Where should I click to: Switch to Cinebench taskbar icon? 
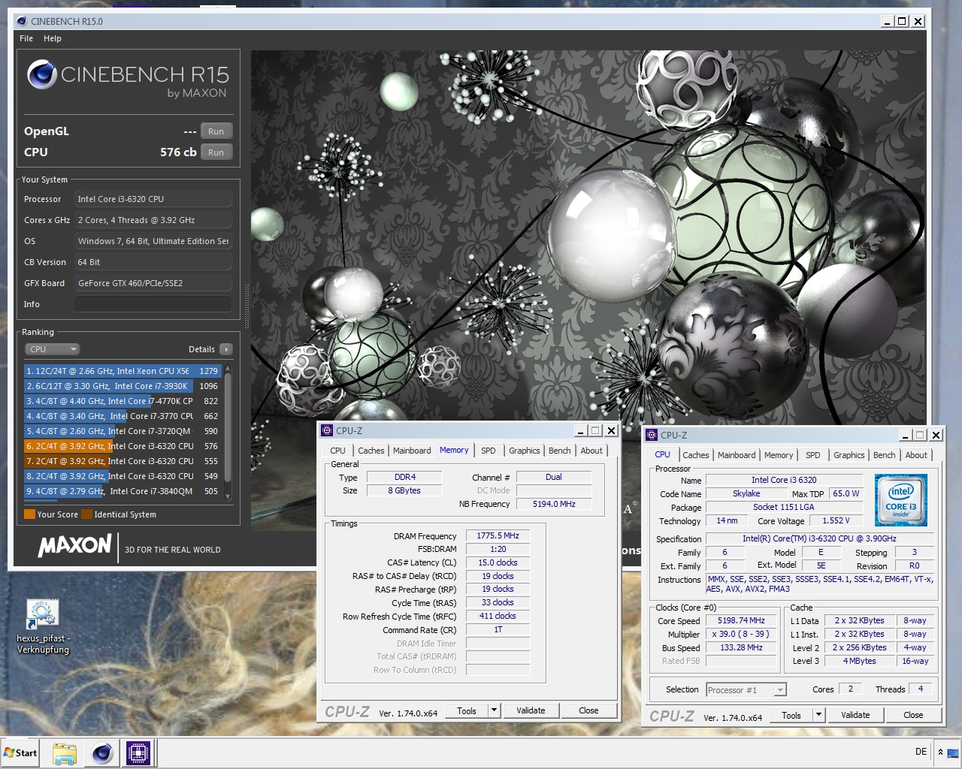point(102,752)
